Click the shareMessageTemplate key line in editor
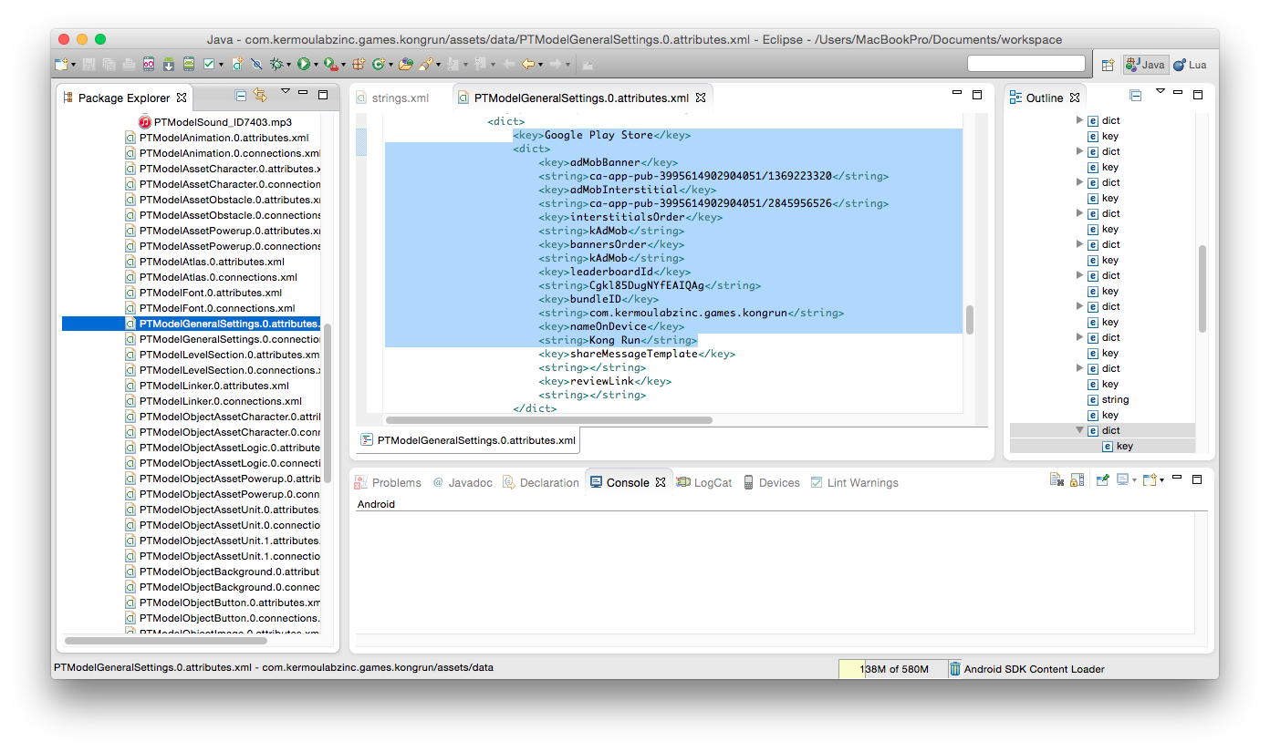This screenshot has height=752, width=1270. [x=636, y=354]
